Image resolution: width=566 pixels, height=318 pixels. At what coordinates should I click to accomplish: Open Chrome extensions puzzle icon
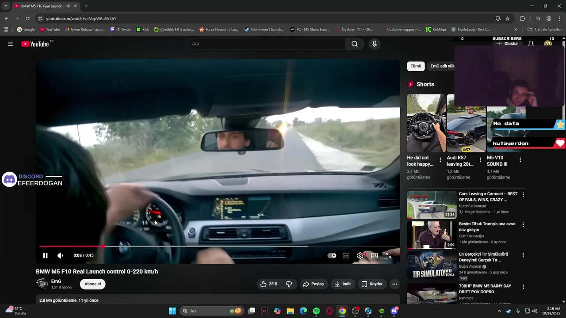[522, 19]
